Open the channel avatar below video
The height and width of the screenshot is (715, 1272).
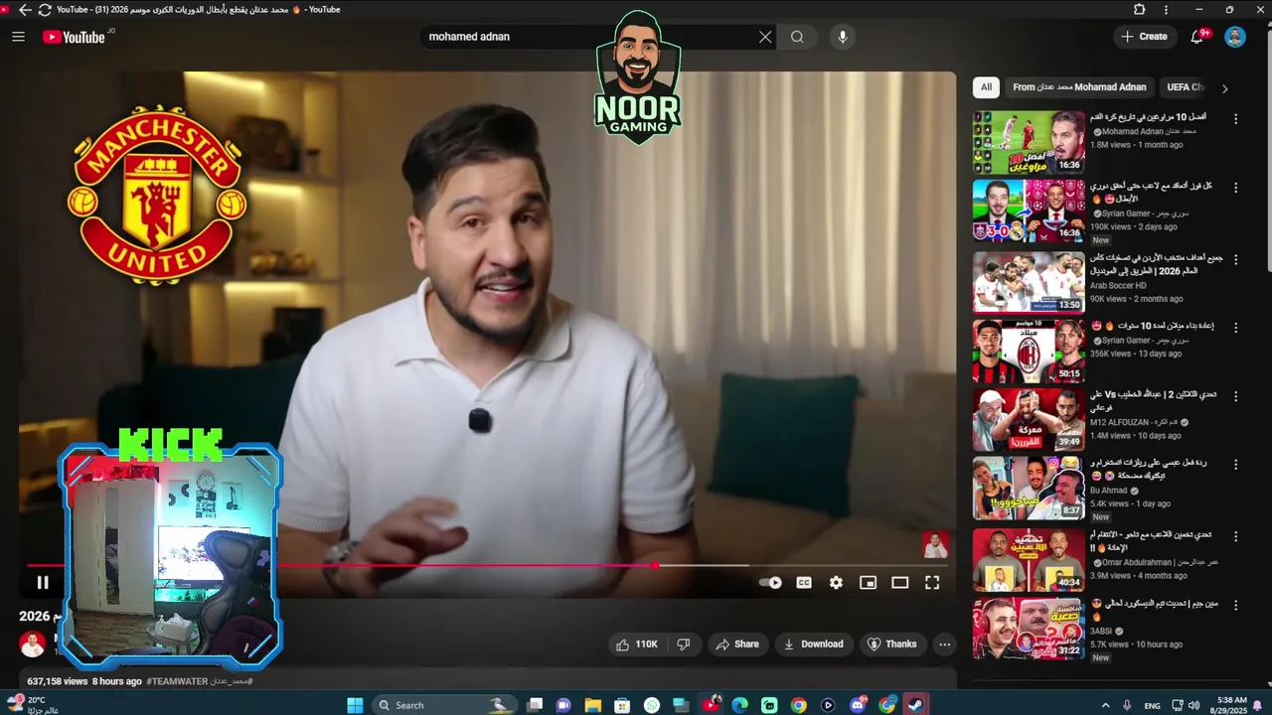click(x=33, y=643)
